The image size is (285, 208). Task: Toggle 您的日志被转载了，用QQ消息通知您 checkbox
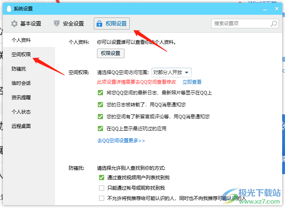click(x=100, y=105)
